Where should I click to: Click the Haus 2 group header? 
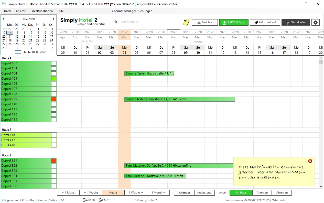click(x=6, y=130)
